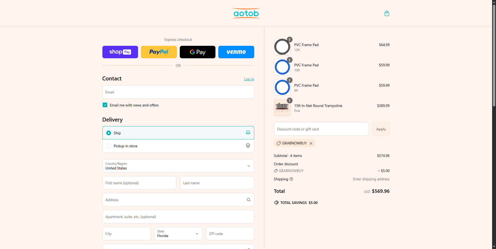The height and width of the screenshot is (249, 496).
Task: Click the $569.96 total amount
Action: [381, 191]
